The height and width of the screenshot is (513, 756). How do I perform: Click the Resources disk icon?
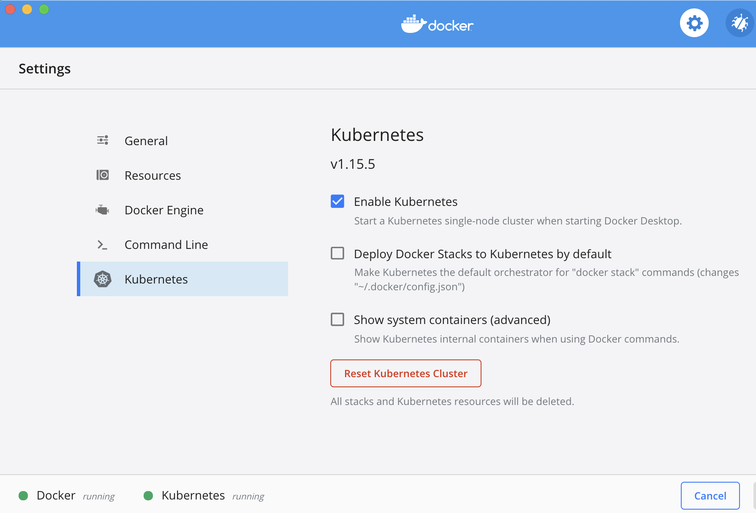(x=103, y=175)
